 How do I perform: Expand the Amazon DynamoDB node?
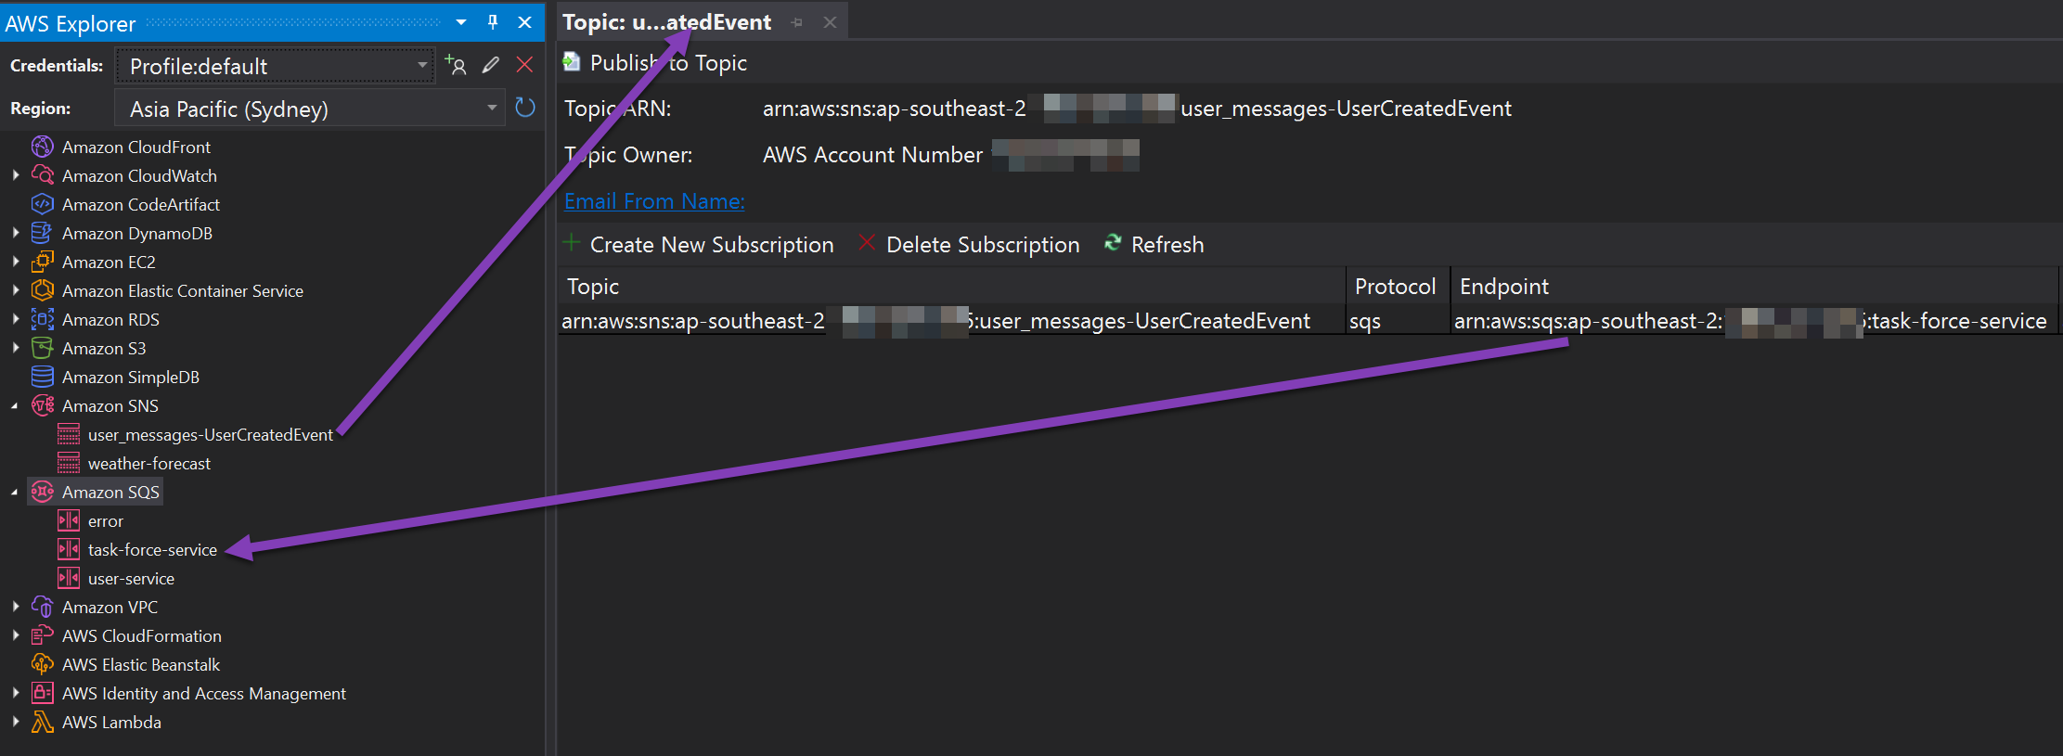[15, 233]
